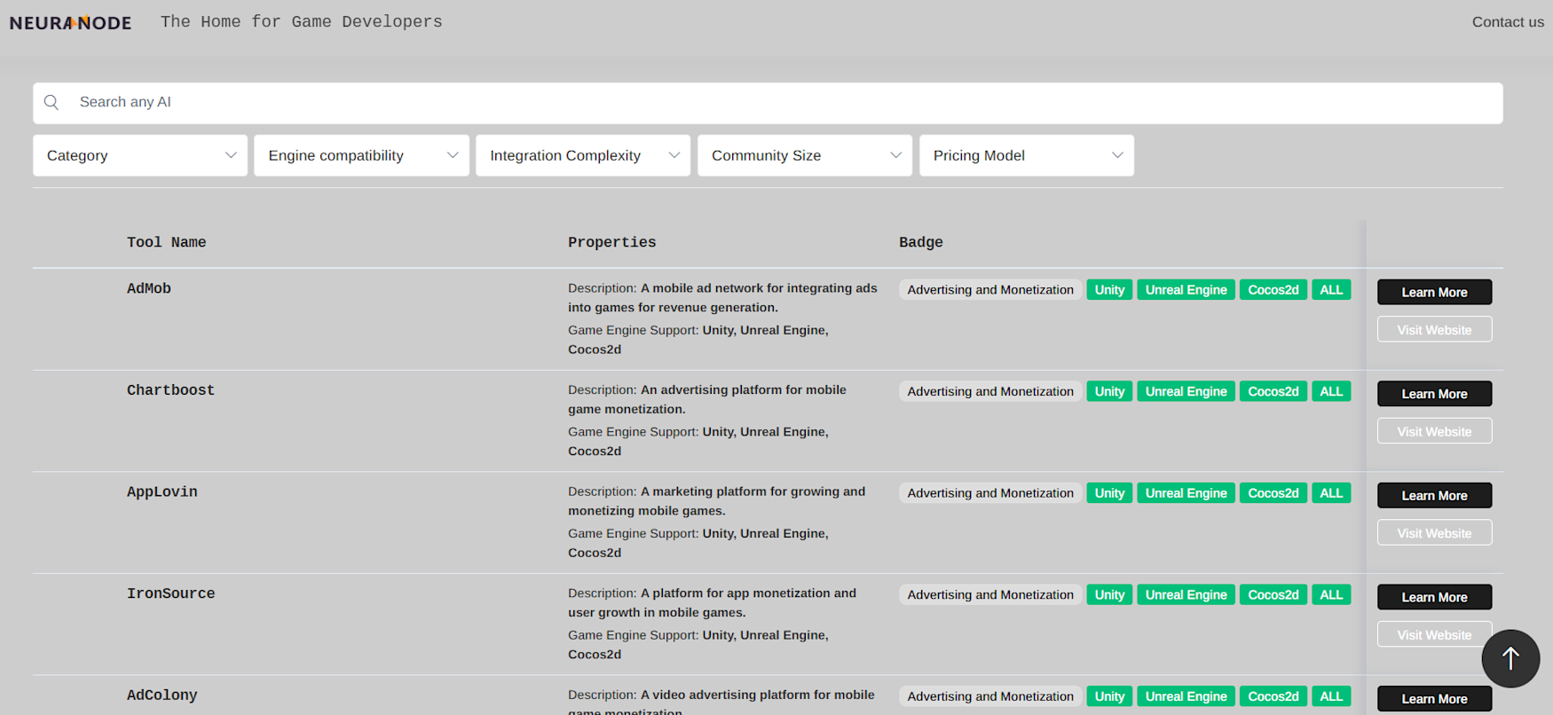This screenshot has height=715, width=1553.
Task: Visit Website for AdMob
Action: (1434, 329)
